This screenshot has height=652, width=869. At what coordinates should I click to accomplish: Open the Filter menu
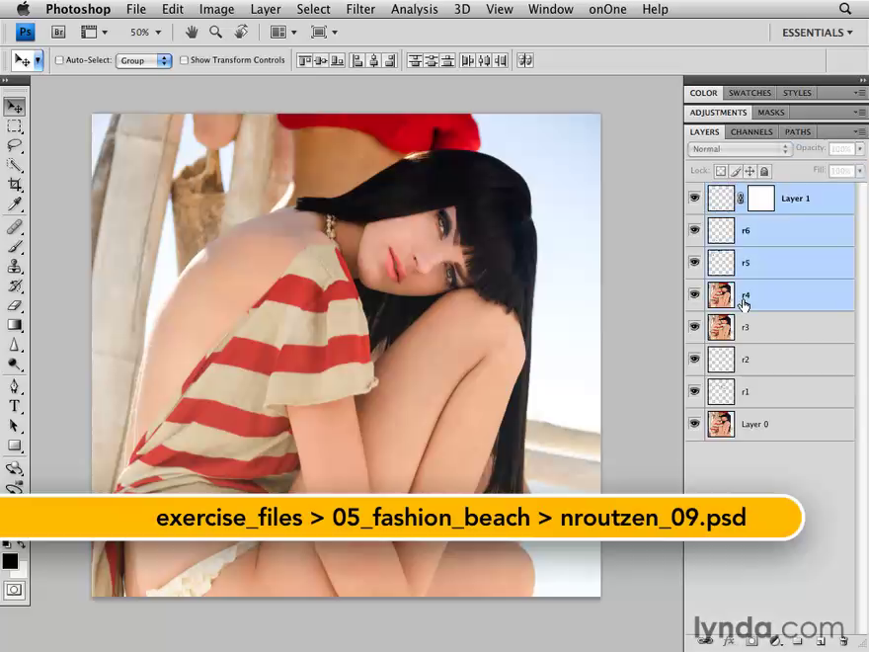[360, 9]
